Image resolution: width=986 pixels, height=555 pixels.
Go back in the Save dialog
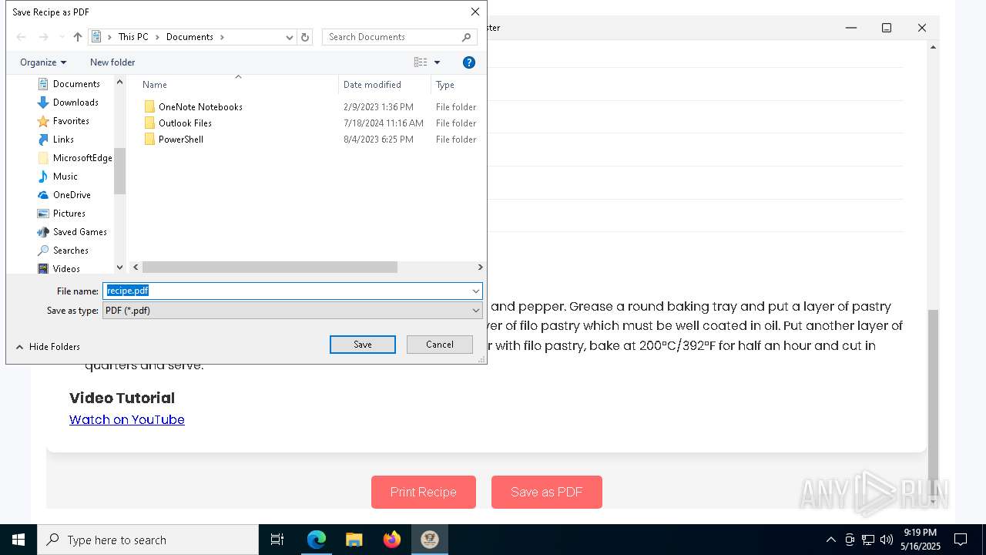pyautogui.click(x=22, y=37)
